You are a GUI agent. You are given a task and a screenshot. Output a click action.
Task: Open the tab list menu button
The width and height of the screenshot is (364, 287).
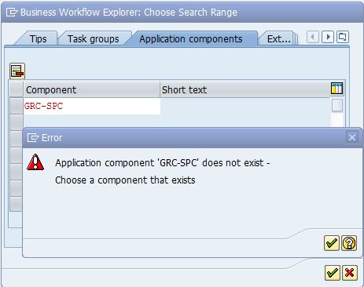coord(343,37)
